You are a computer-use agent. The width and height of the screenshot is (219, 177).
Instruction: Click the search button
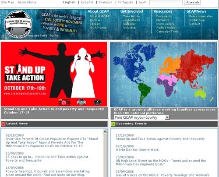tap(192, 2)
